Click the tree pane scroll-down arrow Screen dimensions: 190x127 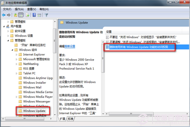55,115
